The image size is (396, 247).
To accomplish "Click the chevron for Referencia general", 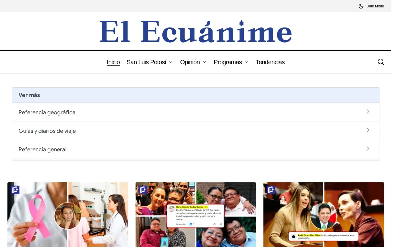I will [x=368, y=149].
